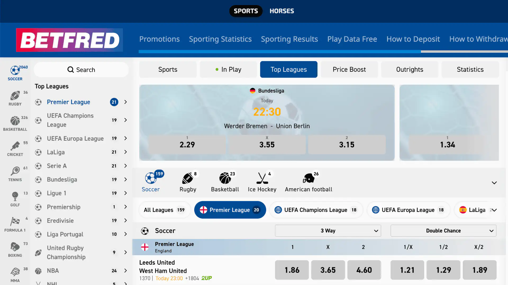508x285 pixels.
Task: Select the UEFA Champions League pill filter
Action: [316, 210]
